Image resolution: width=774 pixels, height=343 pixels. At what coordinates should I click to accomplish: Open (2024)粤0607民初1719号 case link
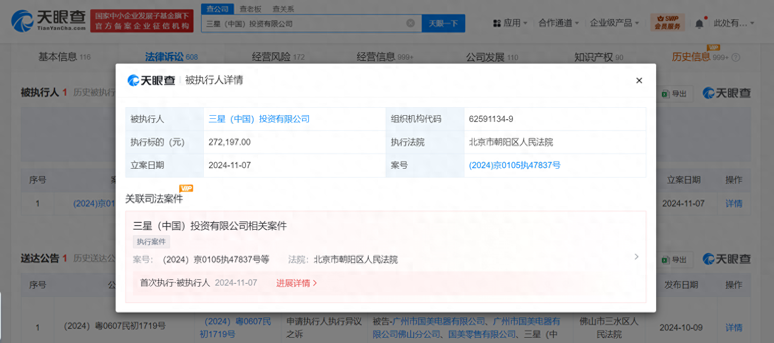point(235,327)
